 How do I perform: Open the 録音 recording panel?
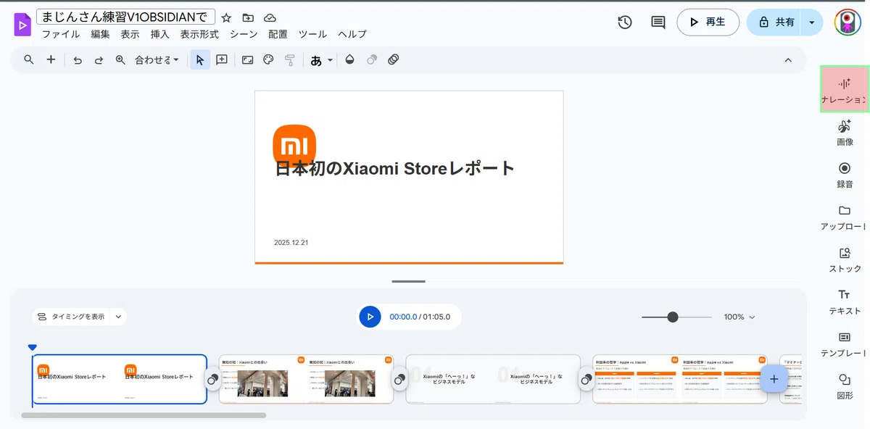click(845, 175)
